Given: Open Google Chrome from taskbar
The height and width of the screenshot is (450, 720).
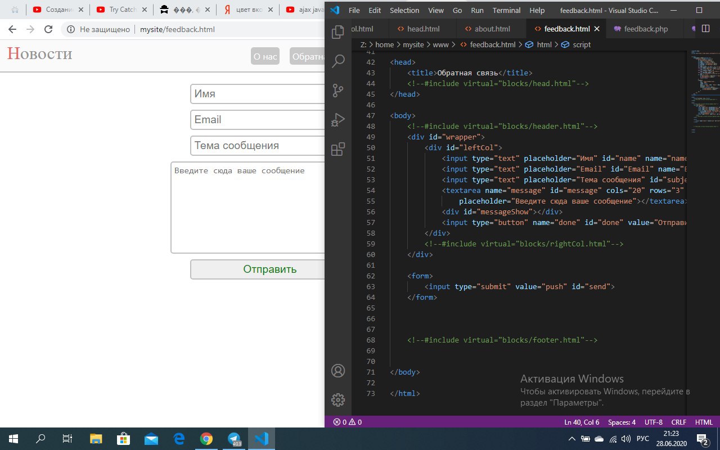Looking at the screenshot, I should click(206, 439).
